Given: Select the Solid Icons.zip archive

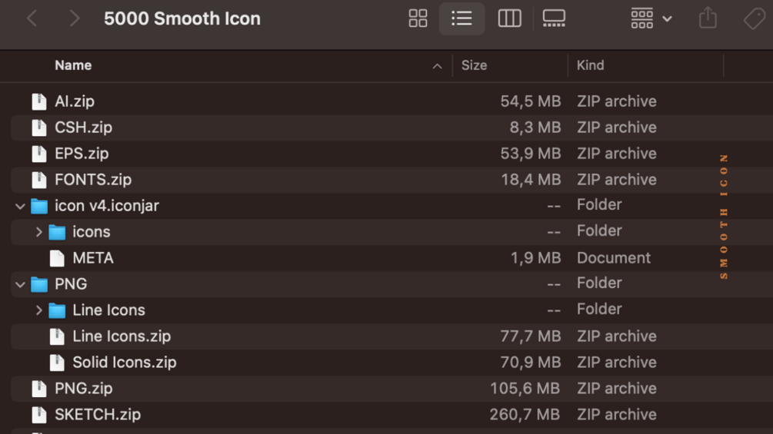Looking at the screenshot, I should point(124,363).
